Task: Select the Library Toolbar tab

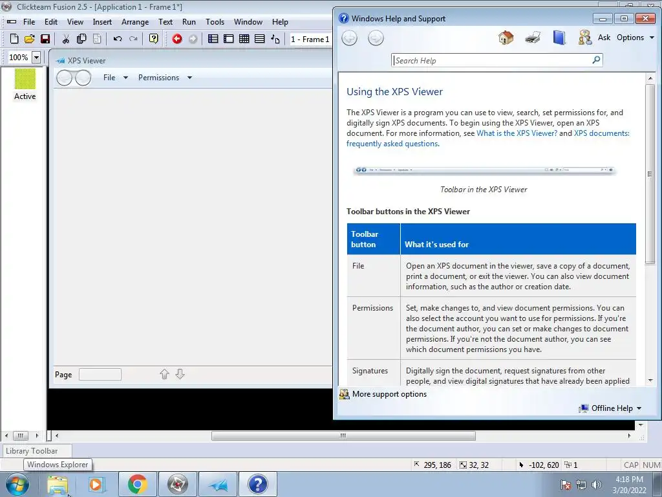Action: tap(36, 451)
